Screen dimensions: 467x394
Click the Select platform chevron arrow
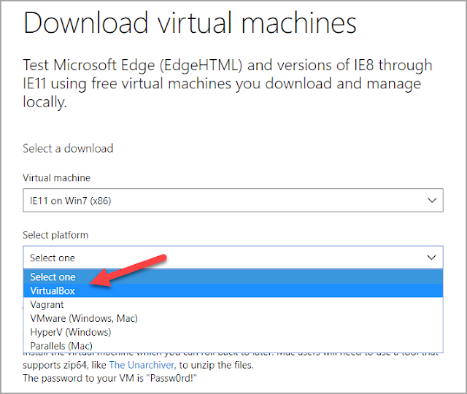coord(431,258)
